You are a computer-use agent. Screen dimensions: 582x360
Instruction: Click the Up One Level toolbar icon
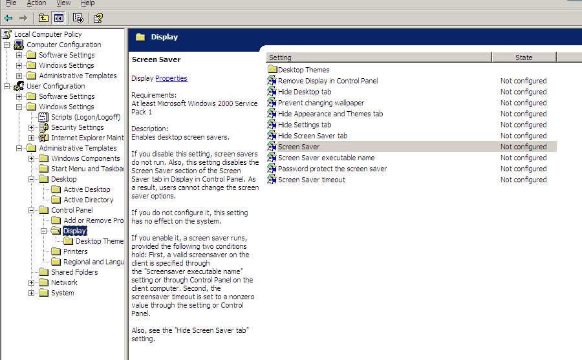pos(43,18)
